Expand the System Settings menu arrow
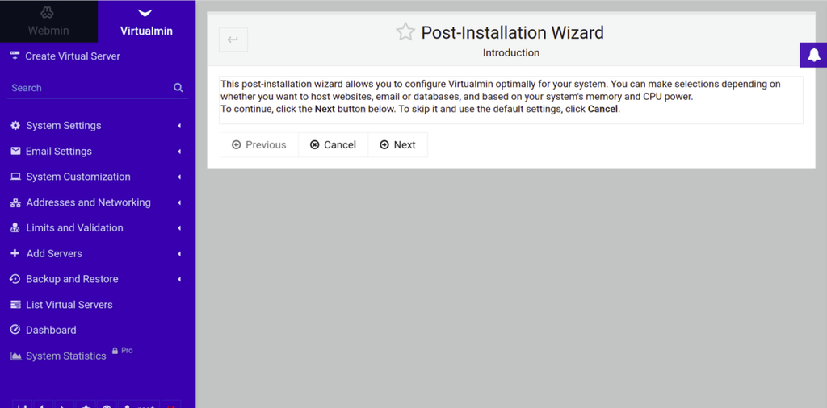Viewport: 827px width, 408px height. 179,126
